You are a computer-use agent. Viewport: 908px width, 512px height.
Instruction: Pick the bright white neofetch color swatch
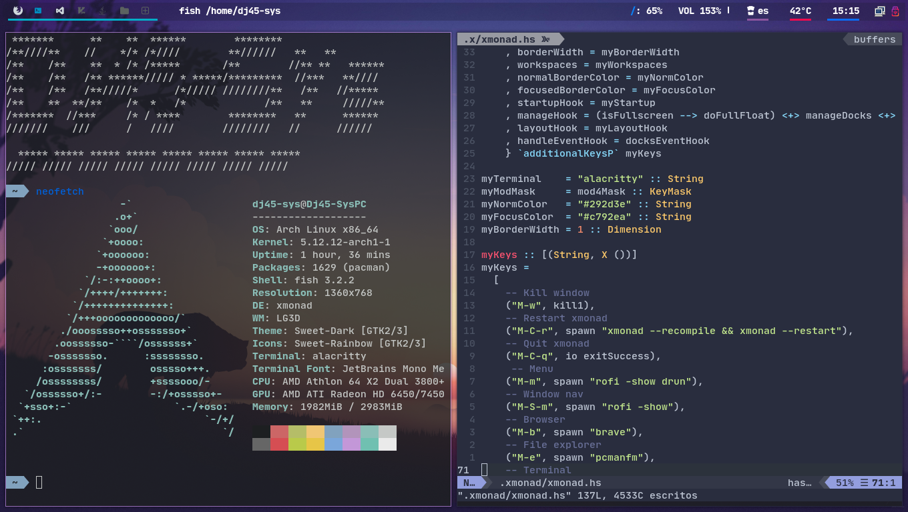pyautogui.click(x=387, y=444)
